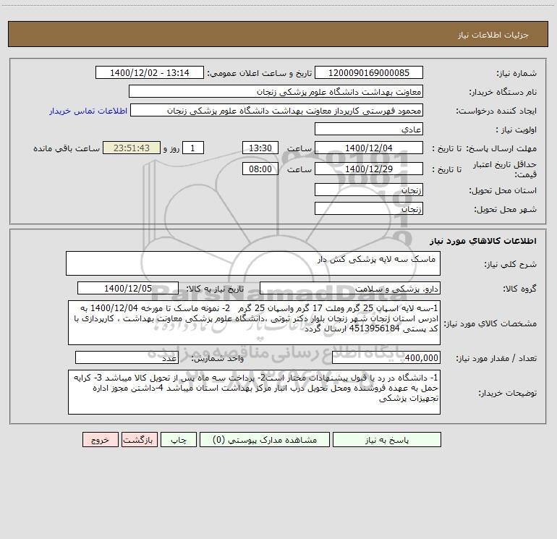The width and height of the screenshot is (557, 539).
Task: Click the پاسخ به نیاز button
Action: coord(387,440)
